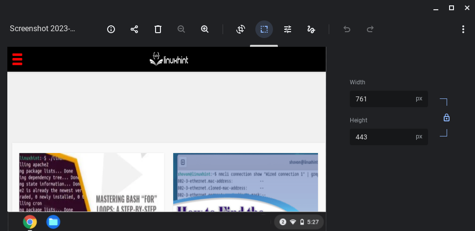This screenshot has height=231, width=475.
Task: Select the Crop and rotate tool
Action: 241,29
